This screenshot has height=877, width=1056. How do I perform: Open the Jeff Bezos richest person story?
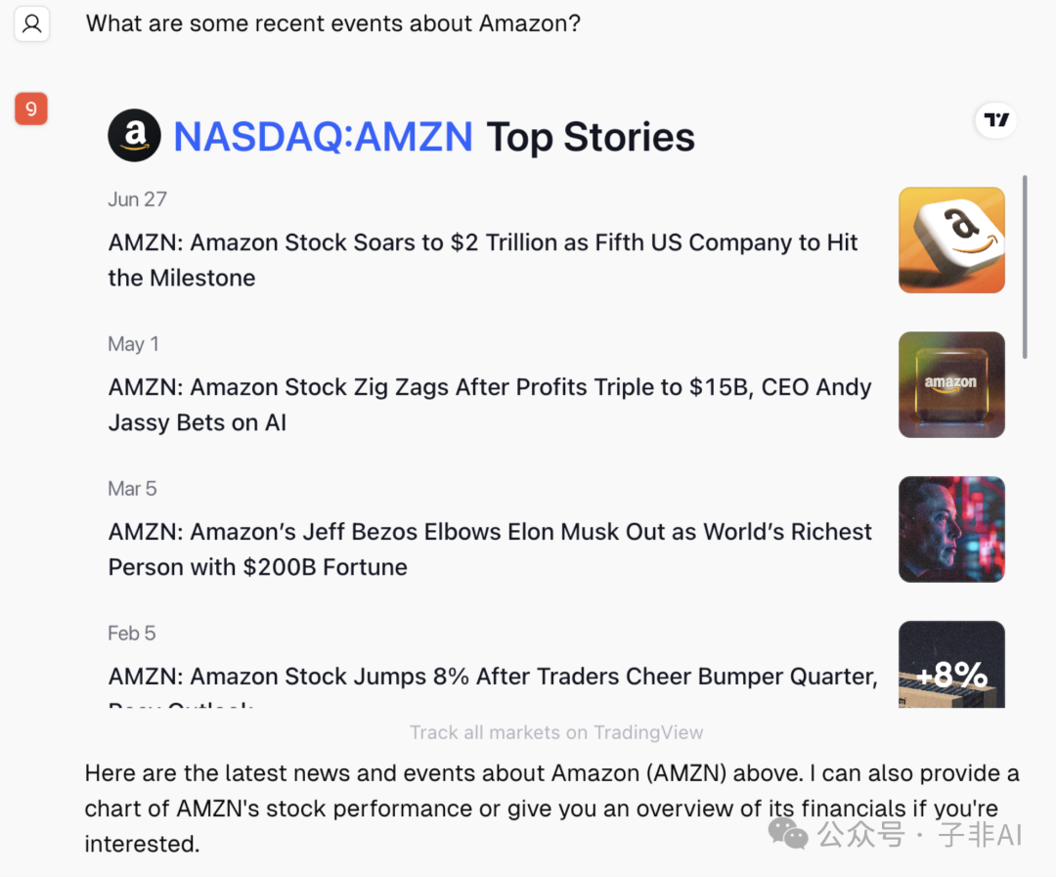[x=490, y=548]
